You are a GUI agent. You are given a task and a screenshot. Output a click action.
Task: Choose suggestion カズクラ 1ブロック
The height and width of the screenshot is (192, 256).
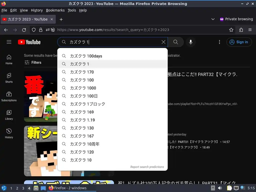click(112, 104)
